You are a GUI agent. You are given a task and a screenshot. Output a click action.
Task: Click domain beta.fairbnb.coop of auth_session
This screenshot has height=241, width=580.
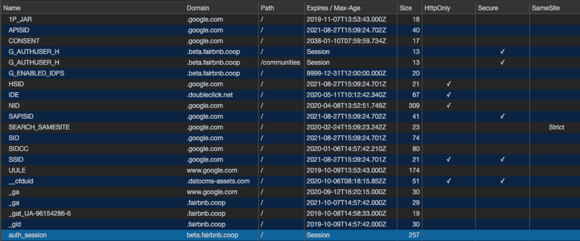click(212, 235)
